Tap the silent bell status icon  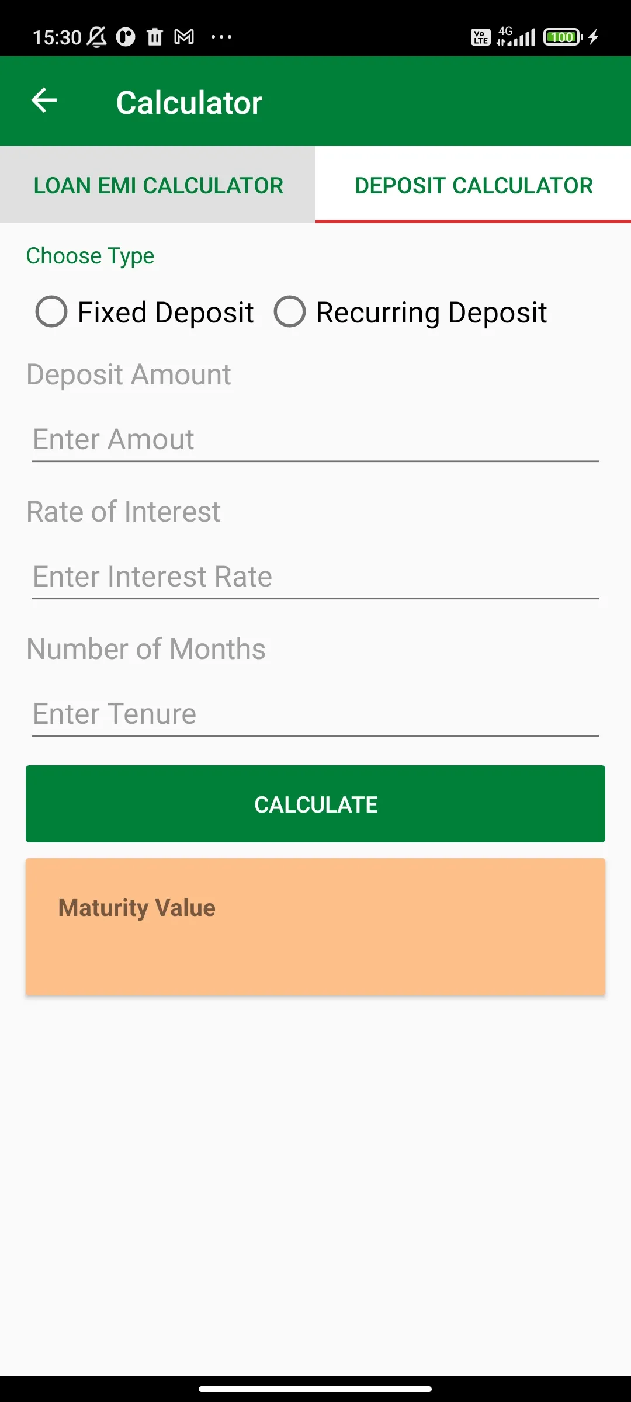click(97, 37)
